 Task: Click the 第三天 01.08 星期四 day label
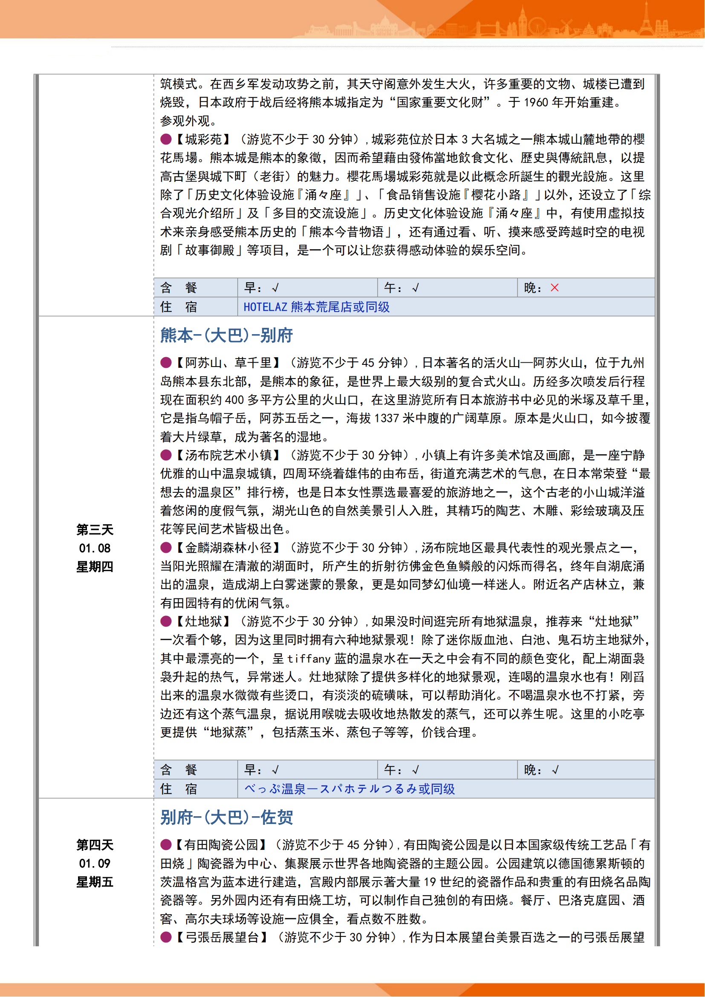tap(95, 548)
